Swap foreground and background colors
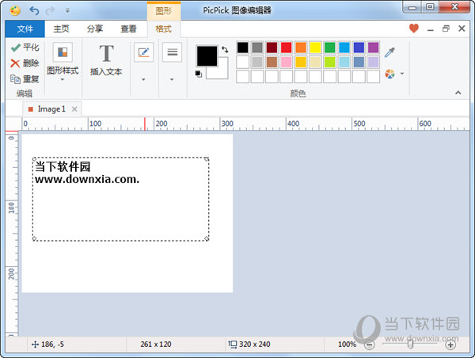This screenshot has width=475, height=358. click(225, 49)
